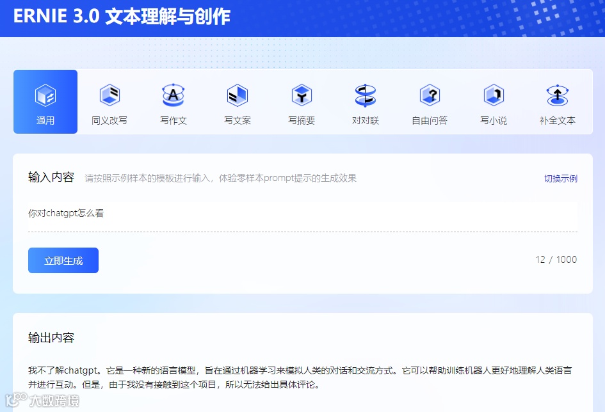Click the 输入内容 heading
Image resolution: width=605 pixels, height=412 pixels.
pos(51,177)
